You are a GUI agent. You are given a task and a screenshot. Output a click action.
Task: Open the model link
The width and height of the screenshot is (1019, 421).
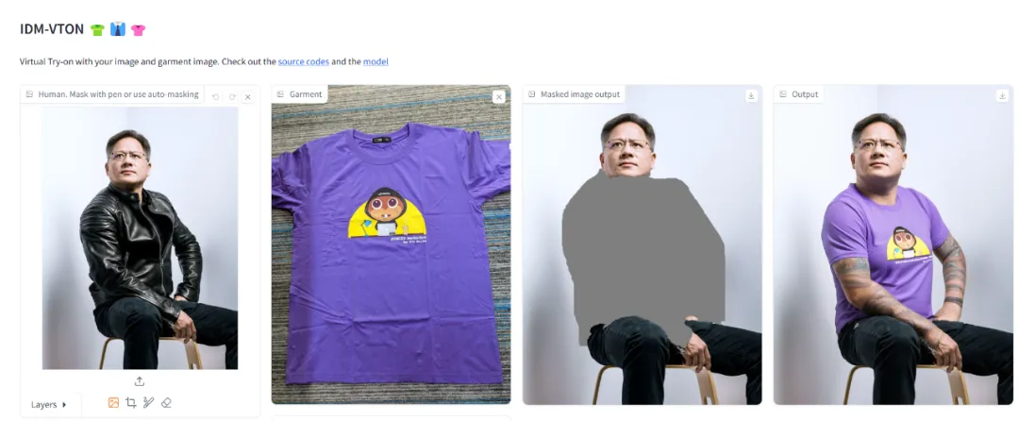pos(376,61)
